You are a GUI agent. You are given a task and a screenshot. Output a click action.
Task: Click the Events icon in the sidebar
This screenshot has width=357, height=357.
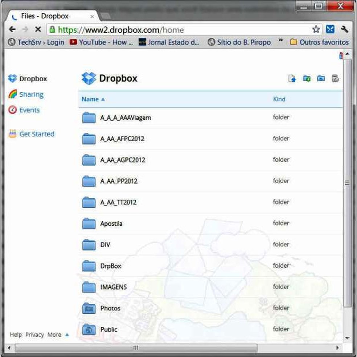pyautogui.click(x=12, y=110)
